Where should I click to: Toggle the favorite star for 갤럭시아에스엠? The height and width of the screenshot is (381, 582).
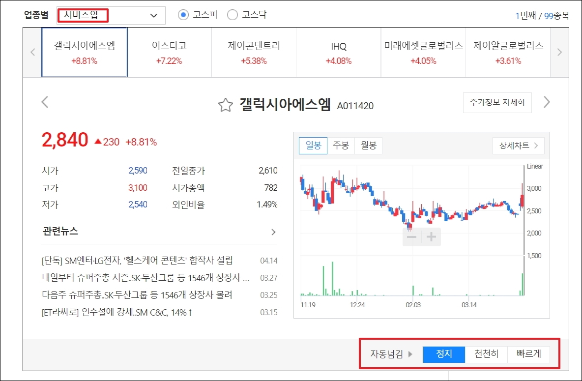pyautogui.click(x=225, y=105)
